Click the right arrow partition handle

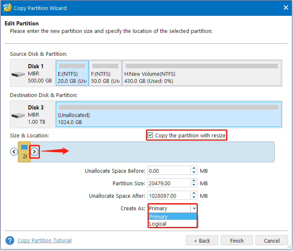(34, 152)
